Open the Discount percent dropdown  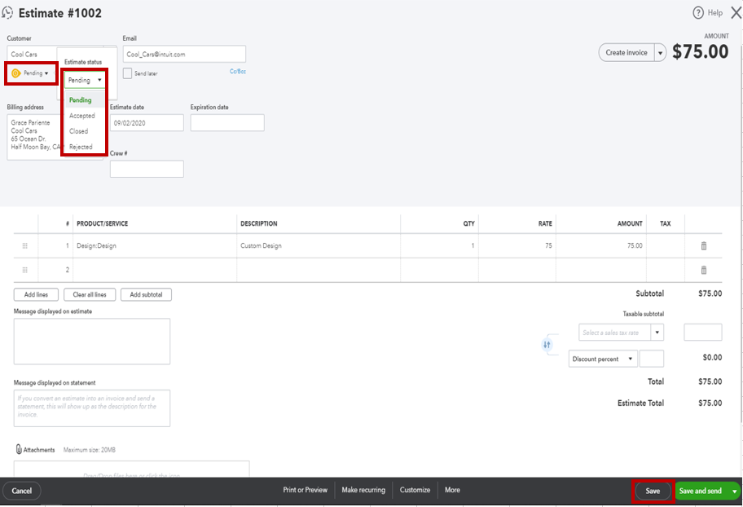601,358
